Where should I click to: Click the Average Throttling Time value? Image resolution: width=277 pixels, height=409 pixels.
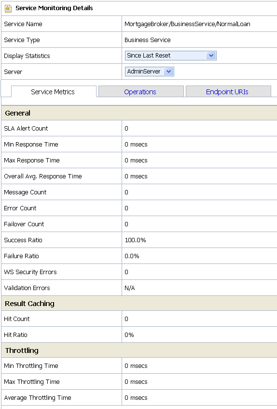[x=136, y=397]
